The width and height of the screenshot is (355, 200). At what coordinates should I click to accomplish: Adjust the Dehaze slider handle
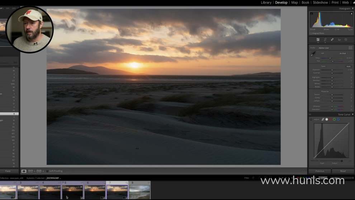pos(332,101)
